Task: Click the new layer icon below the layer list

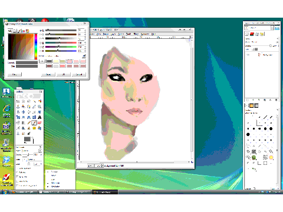Action: (248, 100)
